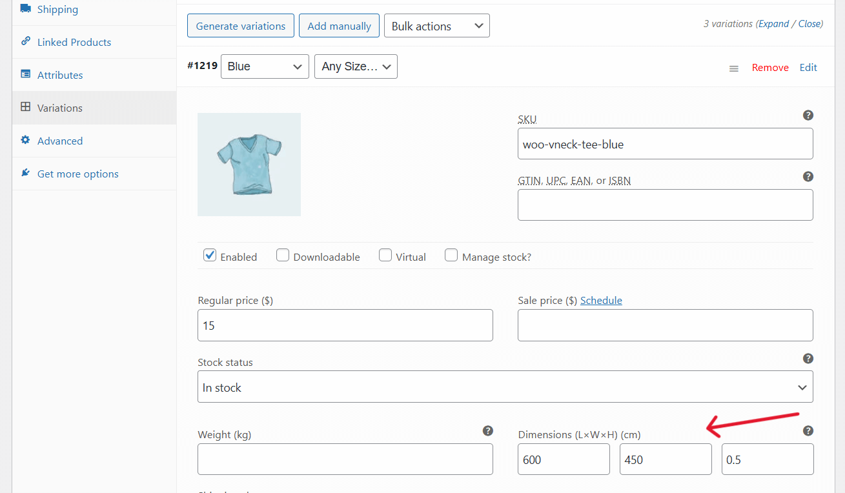Uncheck the Enabled checkbox
Screen dimensions: 845x493
209,255
